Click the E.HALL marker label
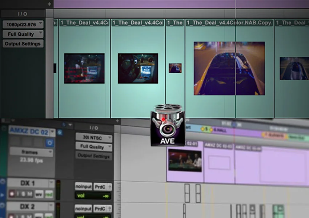 220,130
